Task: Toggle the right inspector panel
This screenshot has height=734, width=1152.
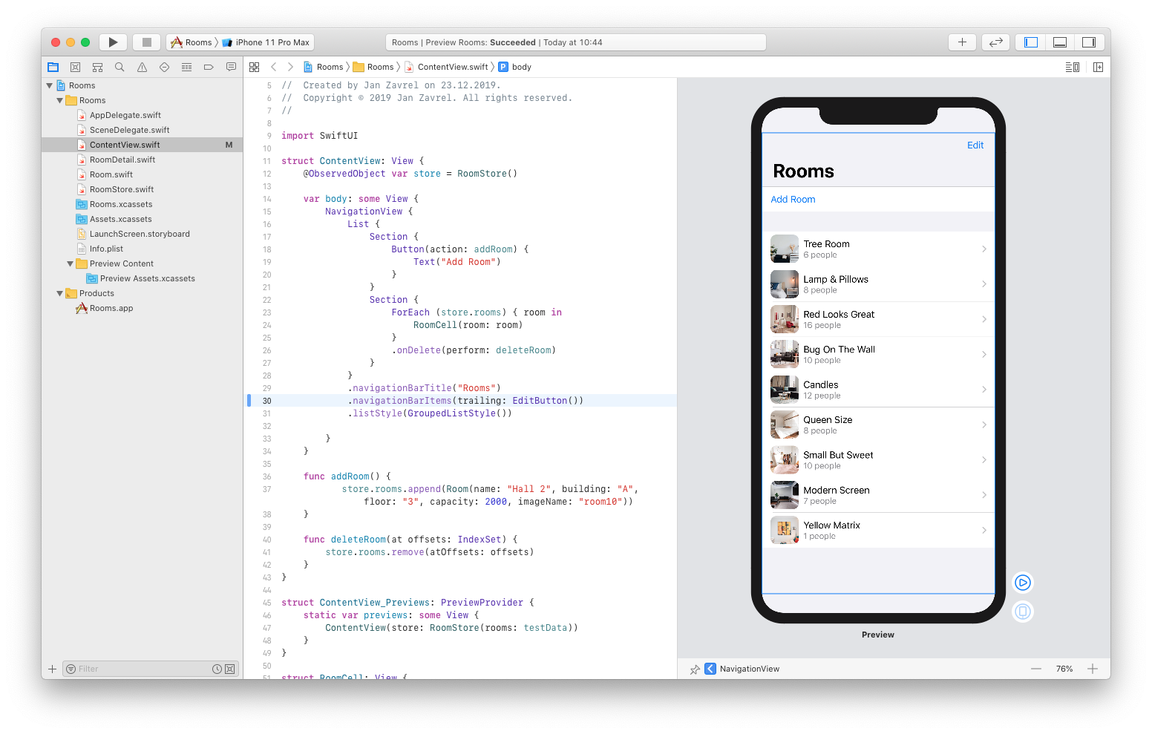Action: click(1089, 42)
